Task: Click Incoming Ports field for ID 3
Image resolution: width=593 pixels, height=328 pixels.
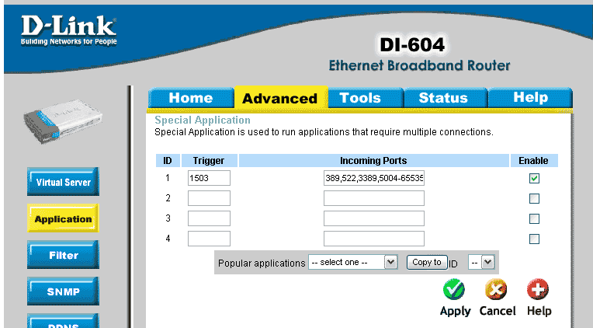Action: point(374,218)
